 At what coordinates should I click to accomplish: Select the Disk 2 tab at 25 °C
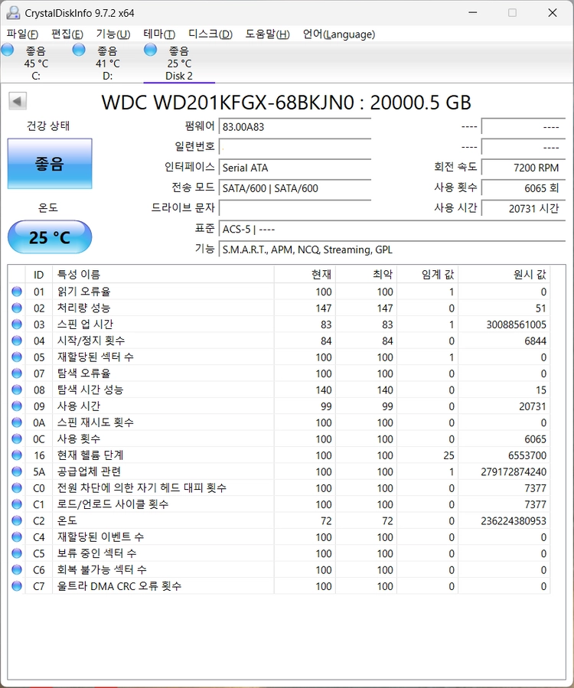point(179,63)
